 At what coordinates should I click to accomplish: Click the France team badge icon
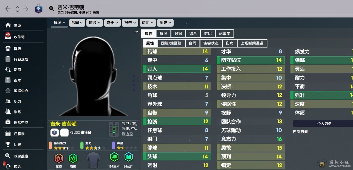(x=38, y=9)
